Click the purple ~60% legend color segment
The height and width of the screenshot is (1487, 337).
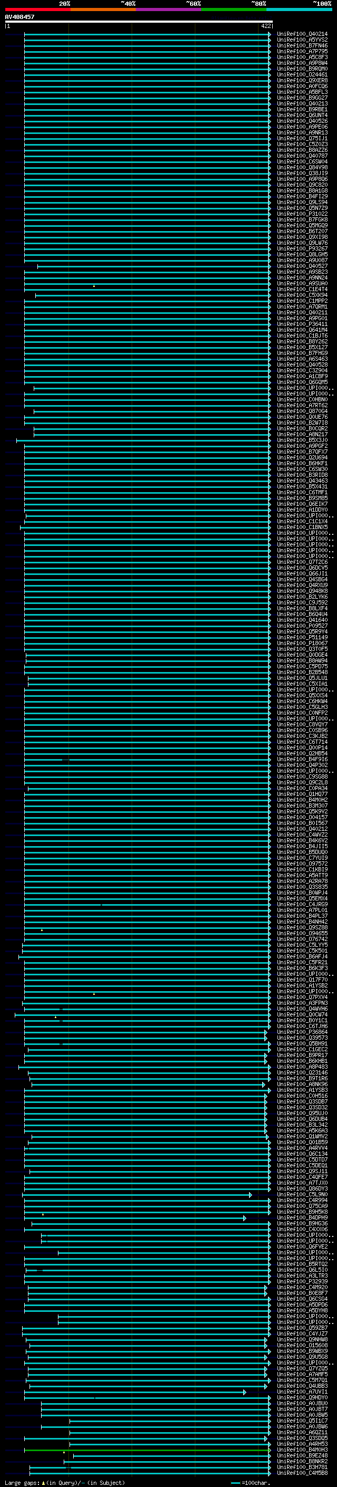coord(169,9)
